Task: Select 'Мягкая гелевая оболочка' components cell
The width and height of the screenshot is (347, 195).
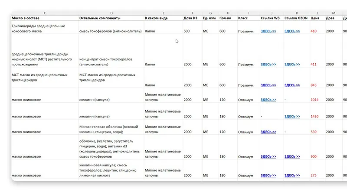Action: tap(111, 127)
